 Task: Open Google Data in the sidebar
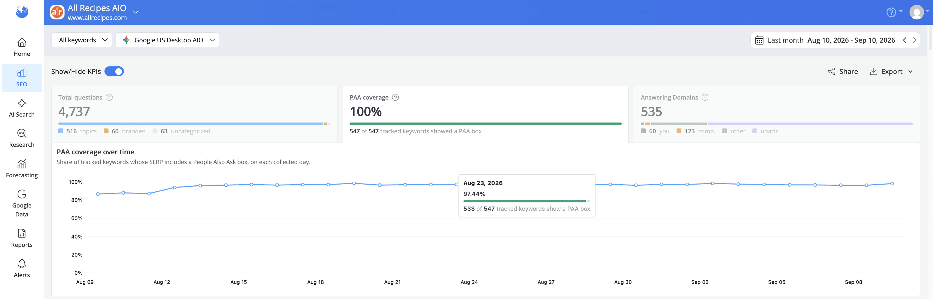click(x=22, y=203)
